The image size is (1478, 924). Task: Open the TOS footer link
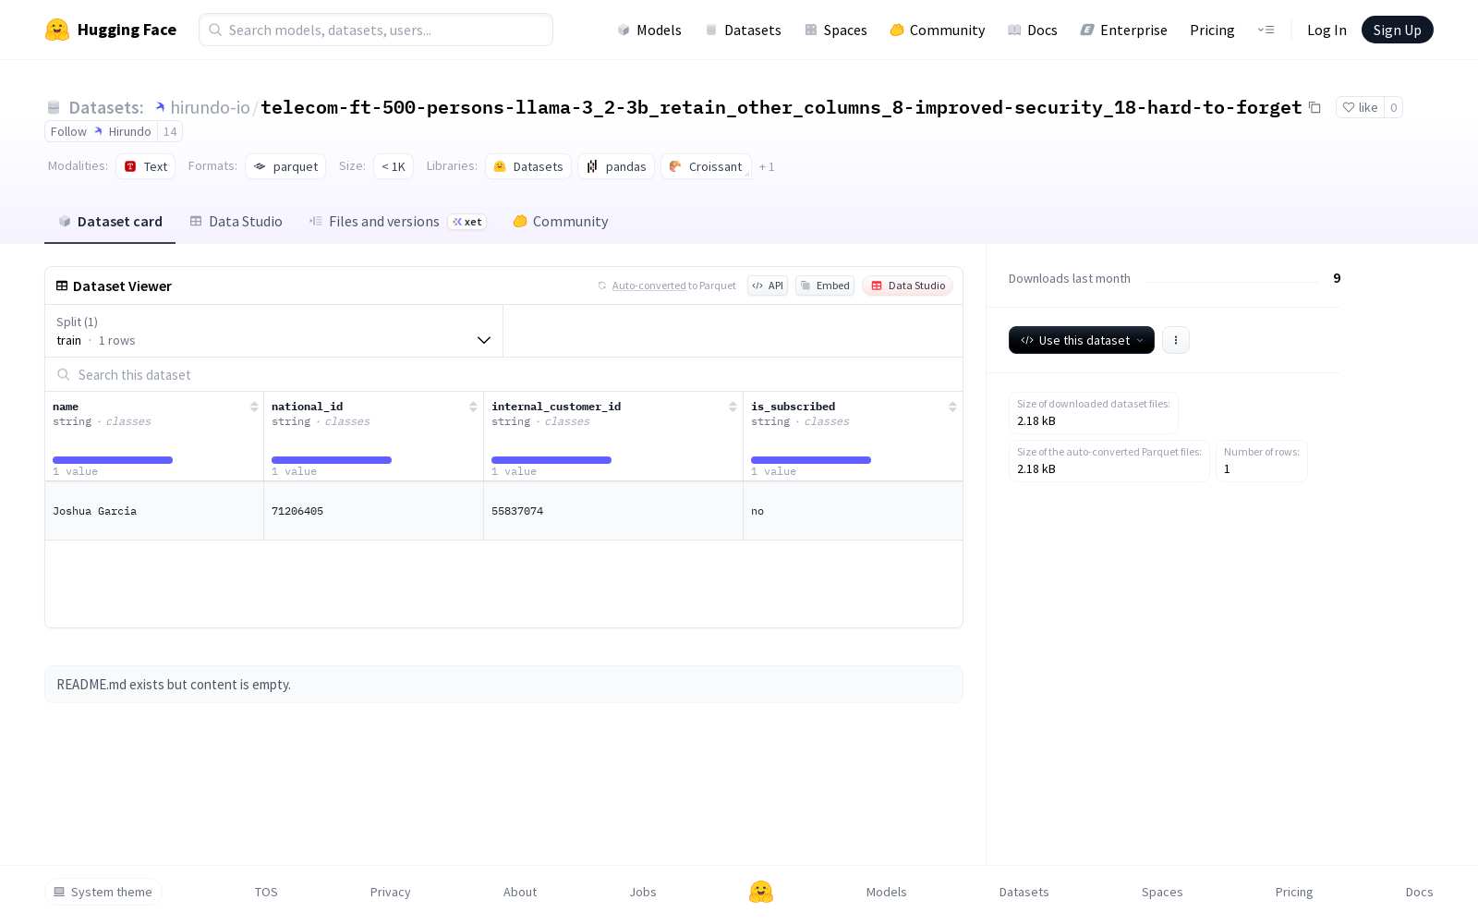pyautogui.click(x=266, y=892)
